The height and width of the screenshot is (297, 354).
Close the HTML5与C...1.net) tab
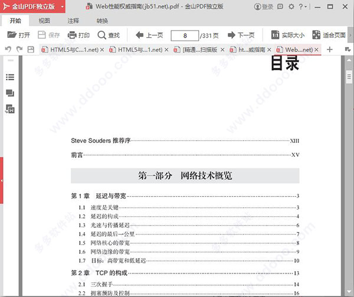click(102, 49)
